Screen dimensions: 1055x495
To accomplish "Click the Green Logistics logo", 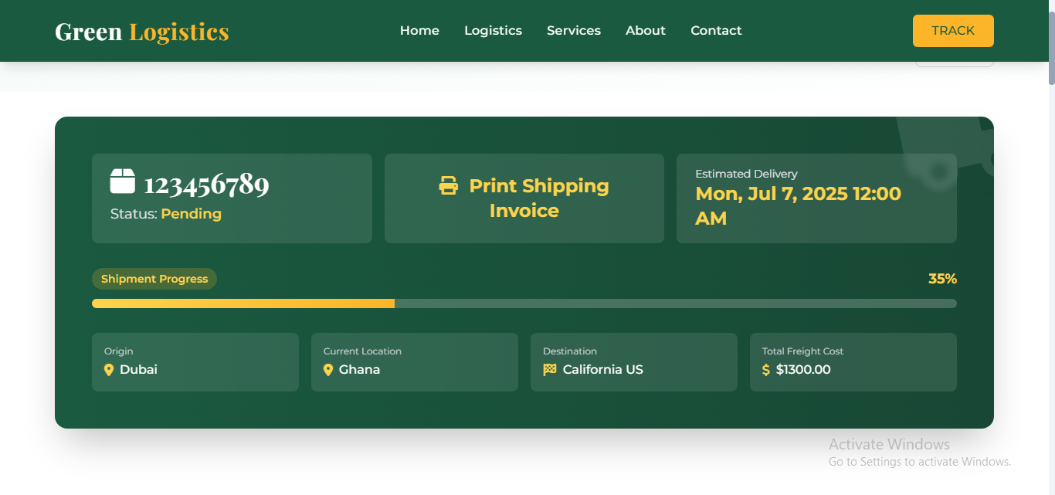I will [x=142, y=32].
